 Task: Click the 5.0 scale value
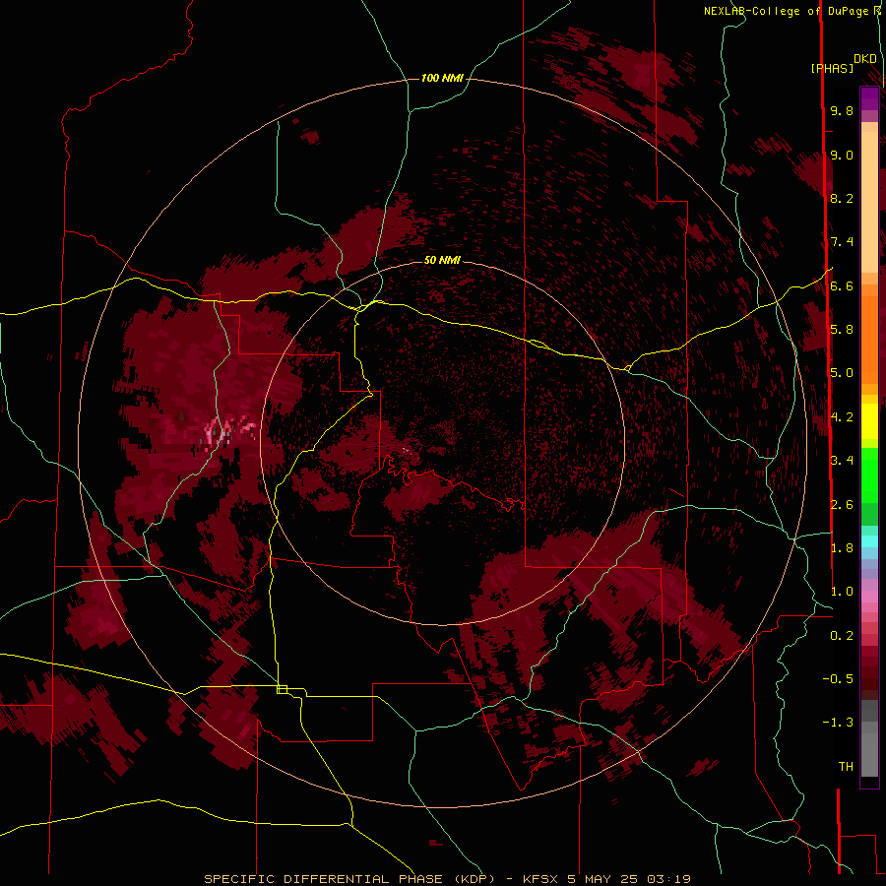[x=842, y=373]
